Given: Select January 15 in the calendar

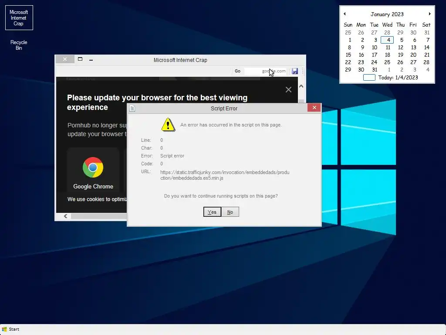Looking at the screenshot, I should pos(348,55).
